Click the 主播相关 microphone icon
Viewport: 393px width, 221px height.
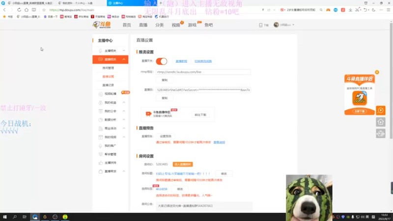point(101,51)
